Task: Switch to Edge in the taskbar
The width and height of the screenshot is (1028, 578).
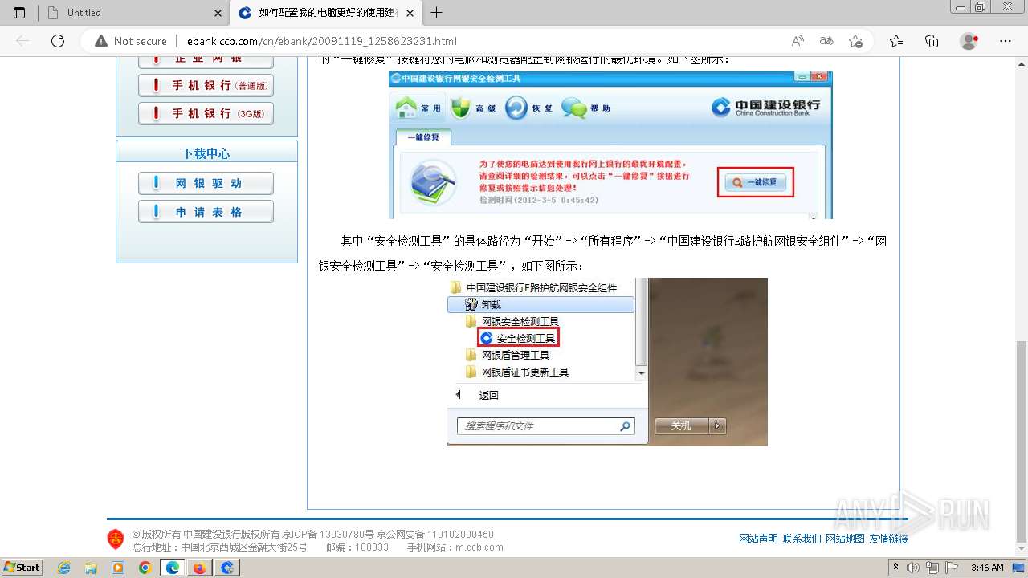Action: (172, 568)
